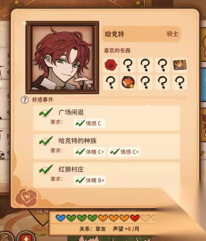Viewport: 206px width, 241px height.
Task: Open the 广场闲逛 event entry
Action: 107,118
